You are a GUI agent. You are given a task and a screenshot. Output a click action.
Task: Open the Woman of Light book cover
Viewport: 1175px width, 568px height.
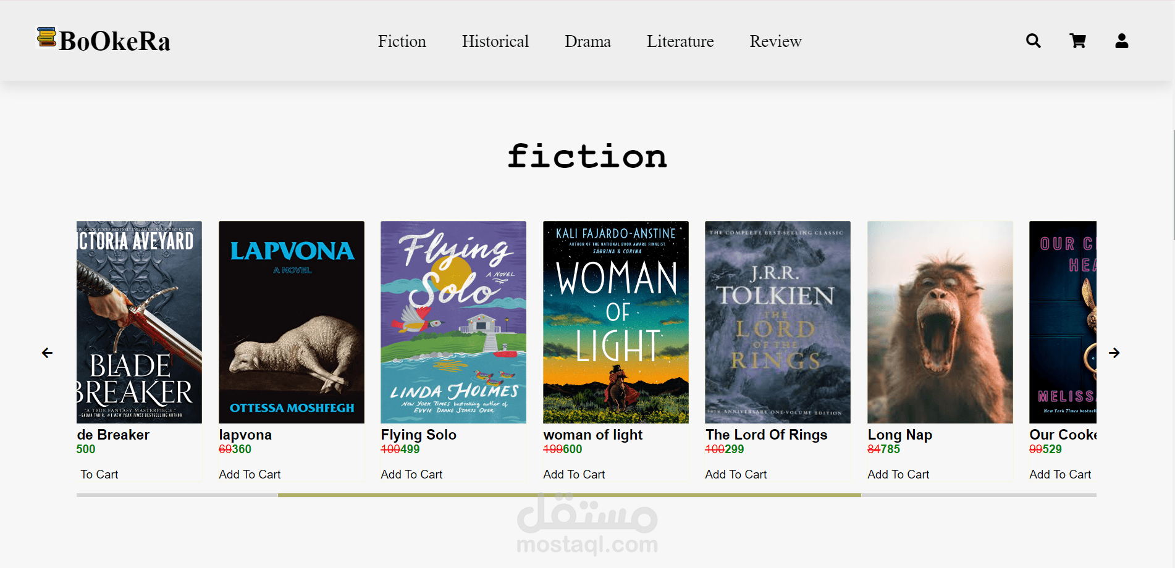pyautogui.click(x=616, y=322)
